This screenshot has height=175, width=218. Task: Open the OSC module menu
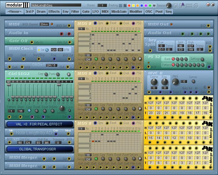[149, 12]
